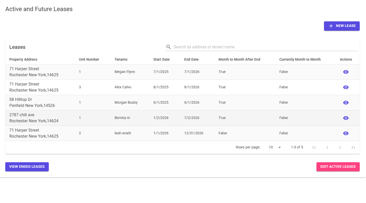Click EDIT ACTIVE LEASES
The width and height of the screenshot is (366, 203).
click(x=338, y=167)
